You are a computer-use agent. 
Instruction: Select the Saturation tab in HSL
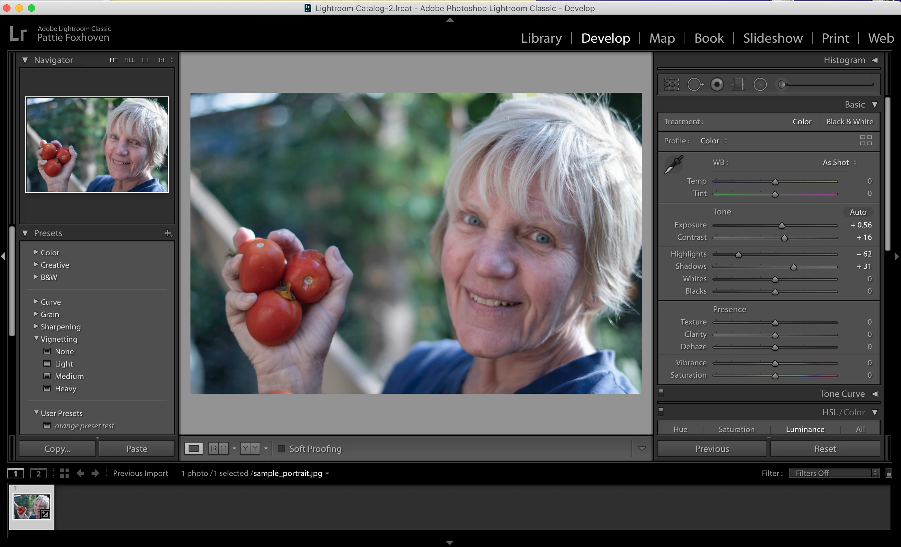click(736, 429)
